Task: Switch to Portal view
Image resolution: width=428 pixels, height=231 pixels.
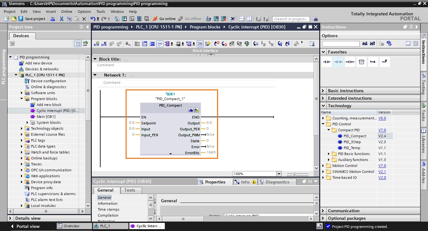Action: coord(25,226)
